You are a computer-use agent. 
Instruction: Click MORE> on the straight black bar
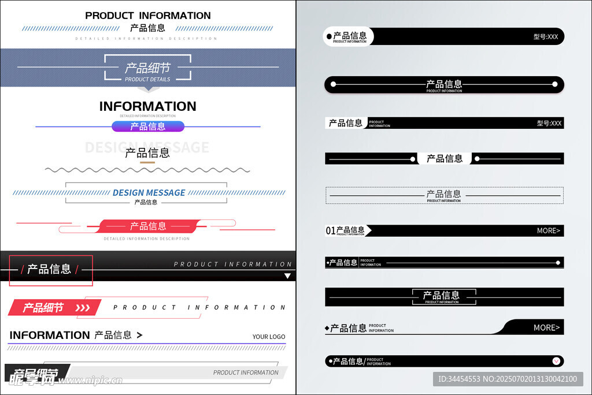pos(548,230)
